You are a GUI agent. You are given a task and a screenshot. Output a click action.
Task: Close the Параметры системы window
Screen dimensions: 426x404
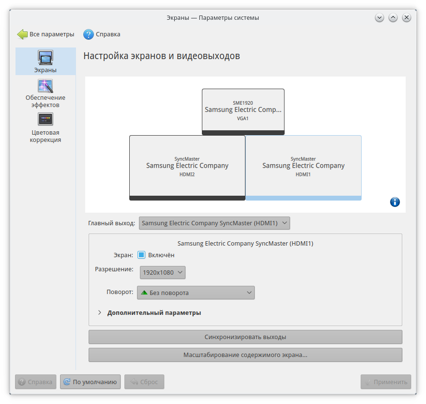tap(407, 17)
